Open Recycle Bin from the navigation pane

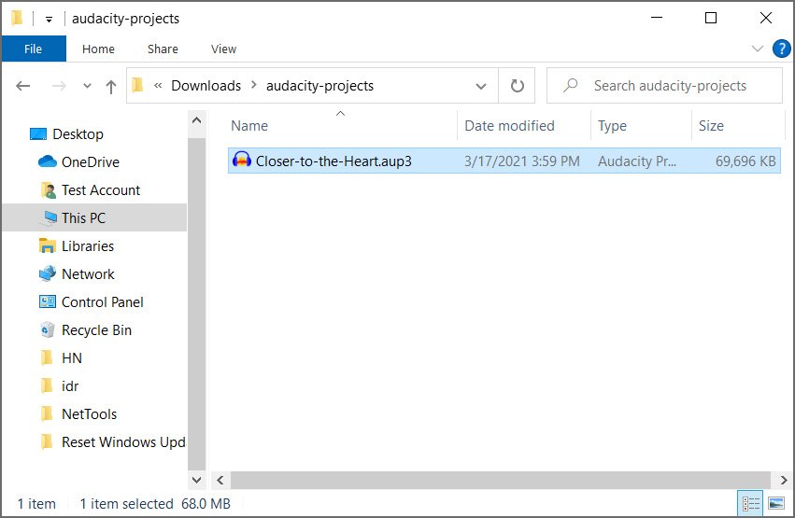(96, 329)
